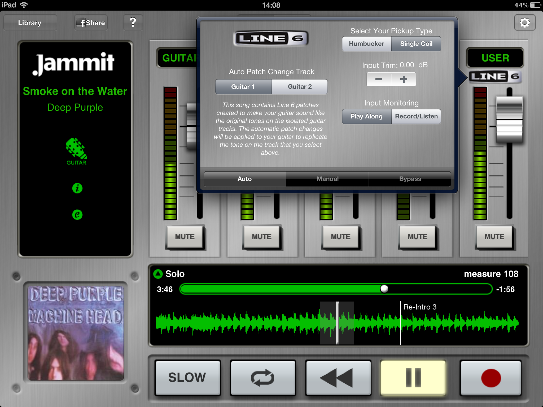Viewport: 543px width, 407px height.
Task: Tap the Line 6 logo under USER
Action: 495,77
